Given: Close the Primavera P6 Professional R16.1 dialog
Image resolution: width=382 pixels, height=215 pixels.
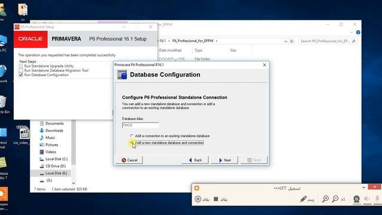Looking at the screenshot, I should [x=264, y=65].
